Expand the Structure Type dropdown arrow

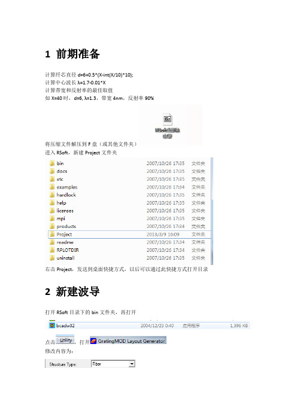click(x=132, y=364)
